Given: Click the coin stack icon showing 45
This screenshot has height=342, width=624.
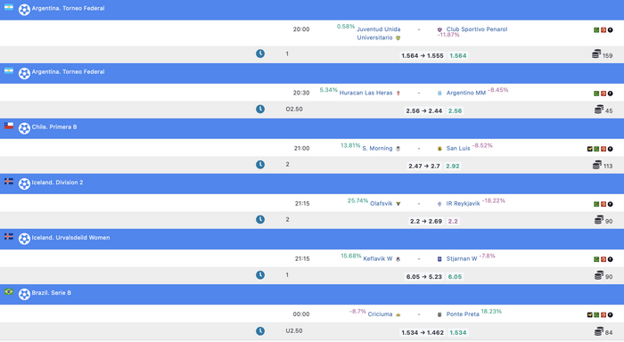Looking at the screenshot, I should pos(599,109).
